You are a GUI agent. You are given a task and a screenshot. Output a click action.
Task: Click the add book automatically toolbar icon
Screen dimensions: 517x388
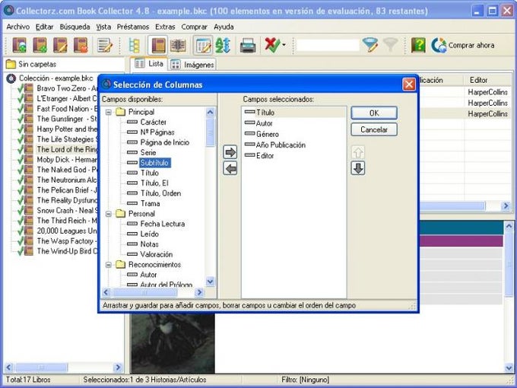point(20,45)
